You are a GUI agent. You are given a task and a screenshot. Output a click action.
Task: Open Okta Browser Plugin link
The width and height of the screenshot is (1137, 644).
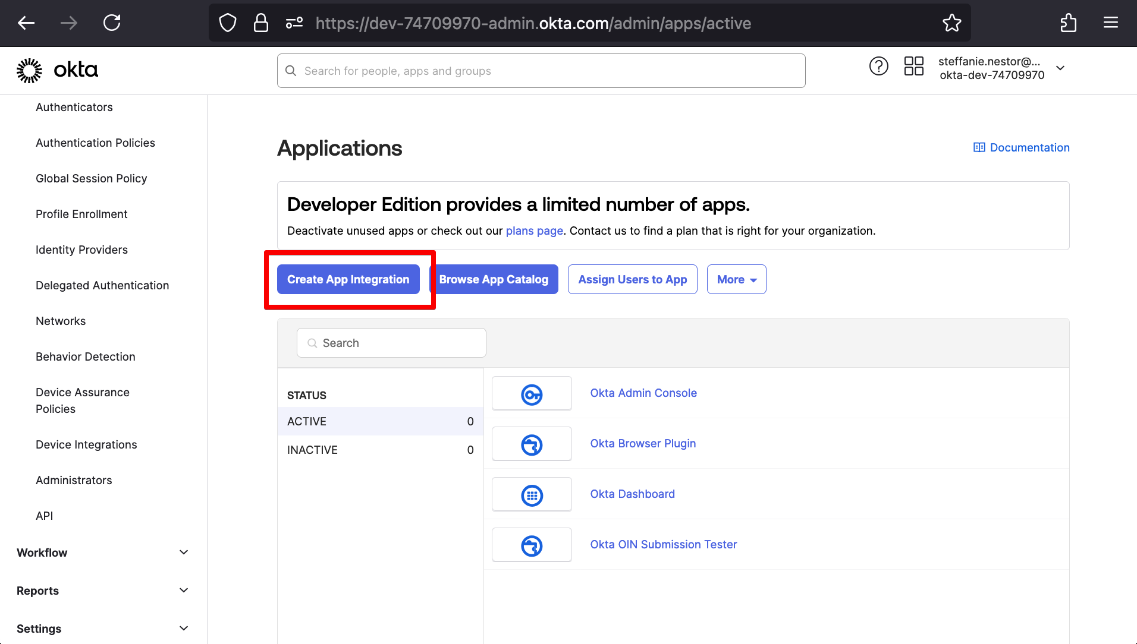[643, 443]
